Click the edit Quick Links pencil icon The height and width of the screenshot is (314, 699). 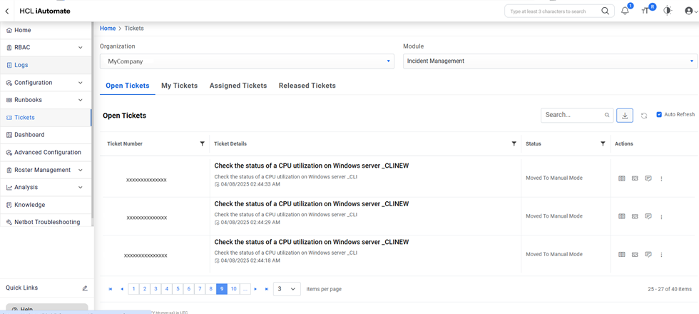coord(85,288)
